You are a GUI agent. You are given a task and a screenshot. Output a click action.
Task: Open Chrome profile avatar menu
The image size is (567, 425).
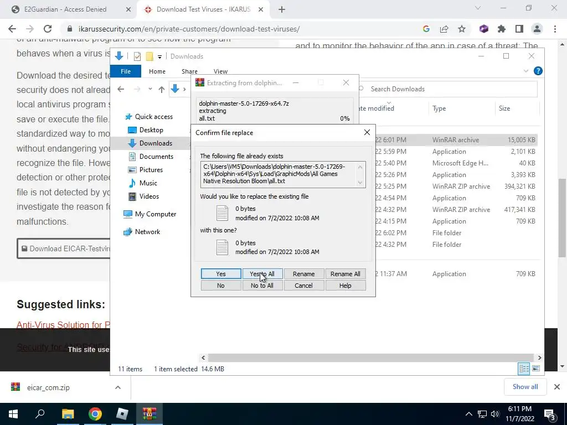[537, 29]
